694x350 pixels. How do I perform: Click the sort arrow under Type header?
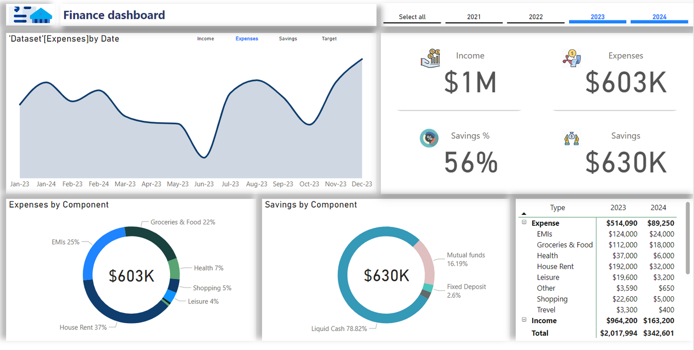[x=524, y=214]
